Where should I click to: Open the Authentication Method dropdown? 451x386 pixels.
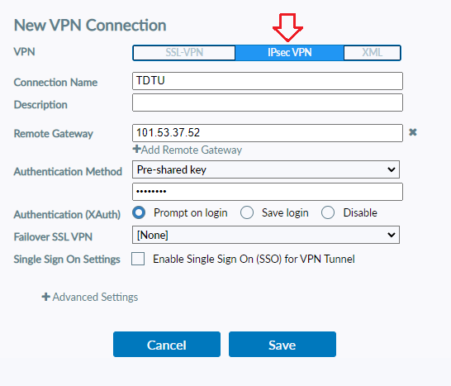[x=266, y=169]
